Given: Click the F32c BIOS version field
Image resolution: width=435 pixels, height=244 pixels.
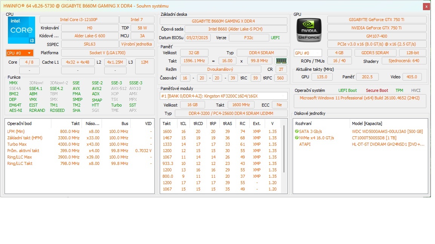Looking at the screenshot, I should coord(249,38).
